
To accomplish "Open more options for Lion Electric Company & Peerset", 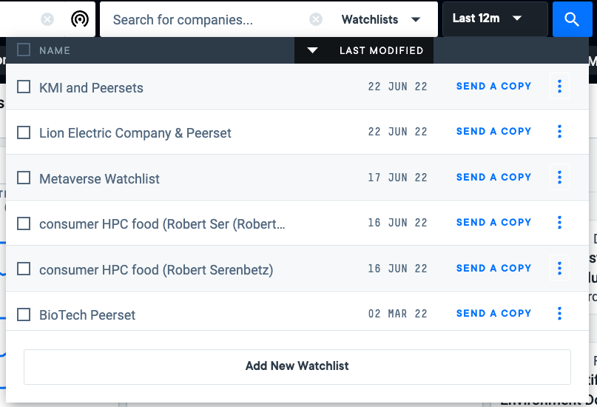I will tap(559, 132).
